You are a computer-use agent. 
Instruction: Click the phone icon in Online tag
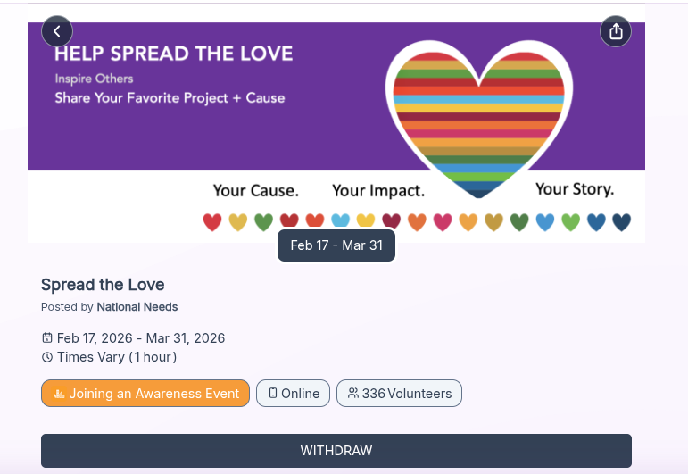[273, 394]
